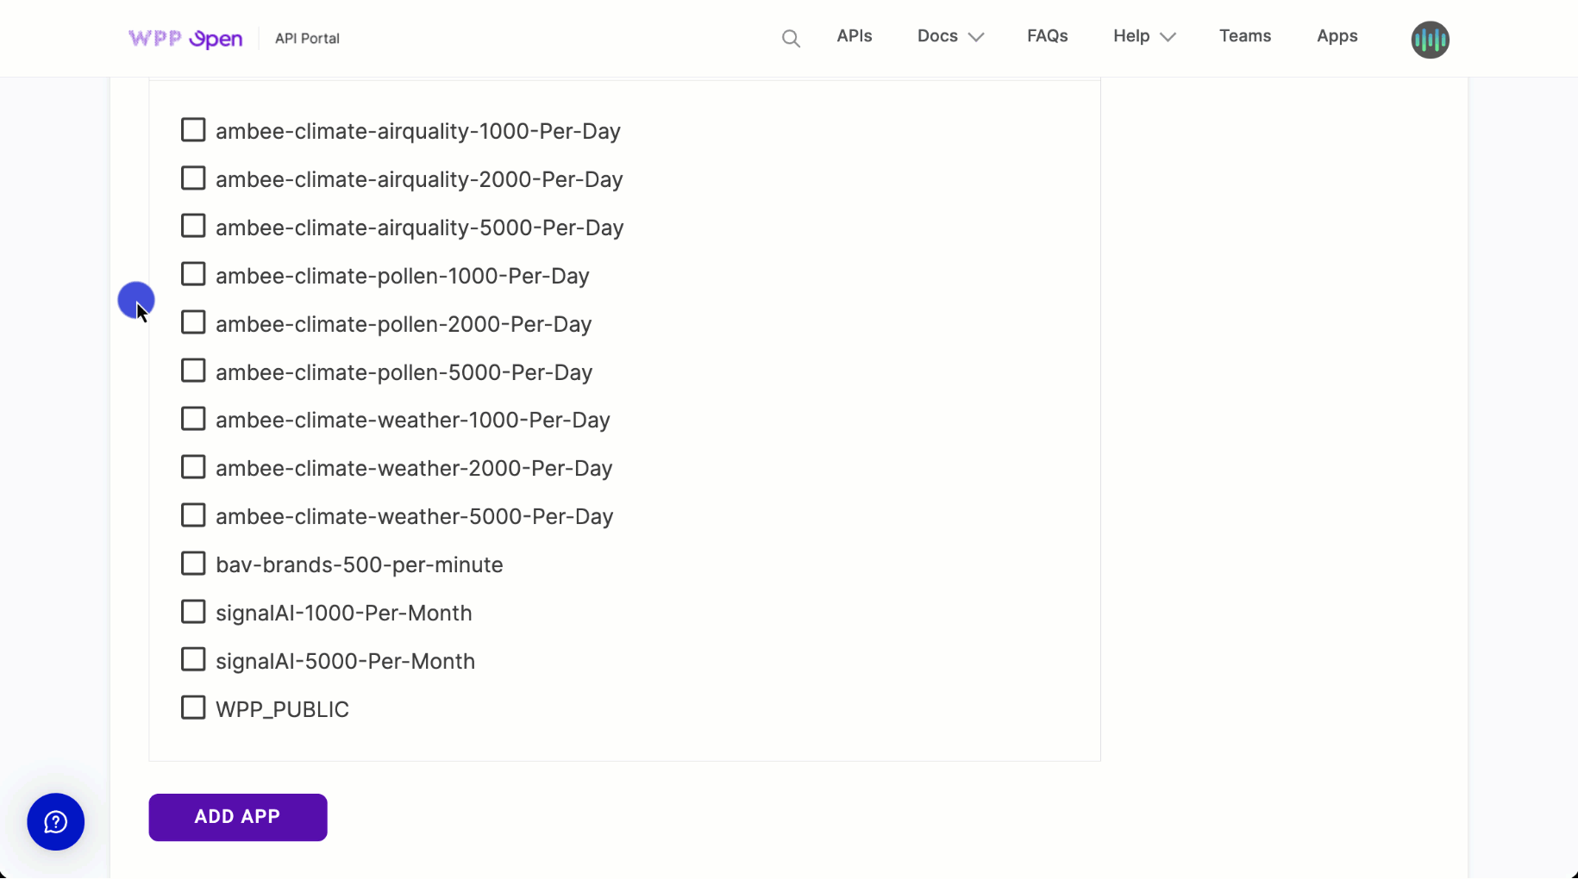Click the API Portal link
The image size is (1578, 879).
point(307,39)
